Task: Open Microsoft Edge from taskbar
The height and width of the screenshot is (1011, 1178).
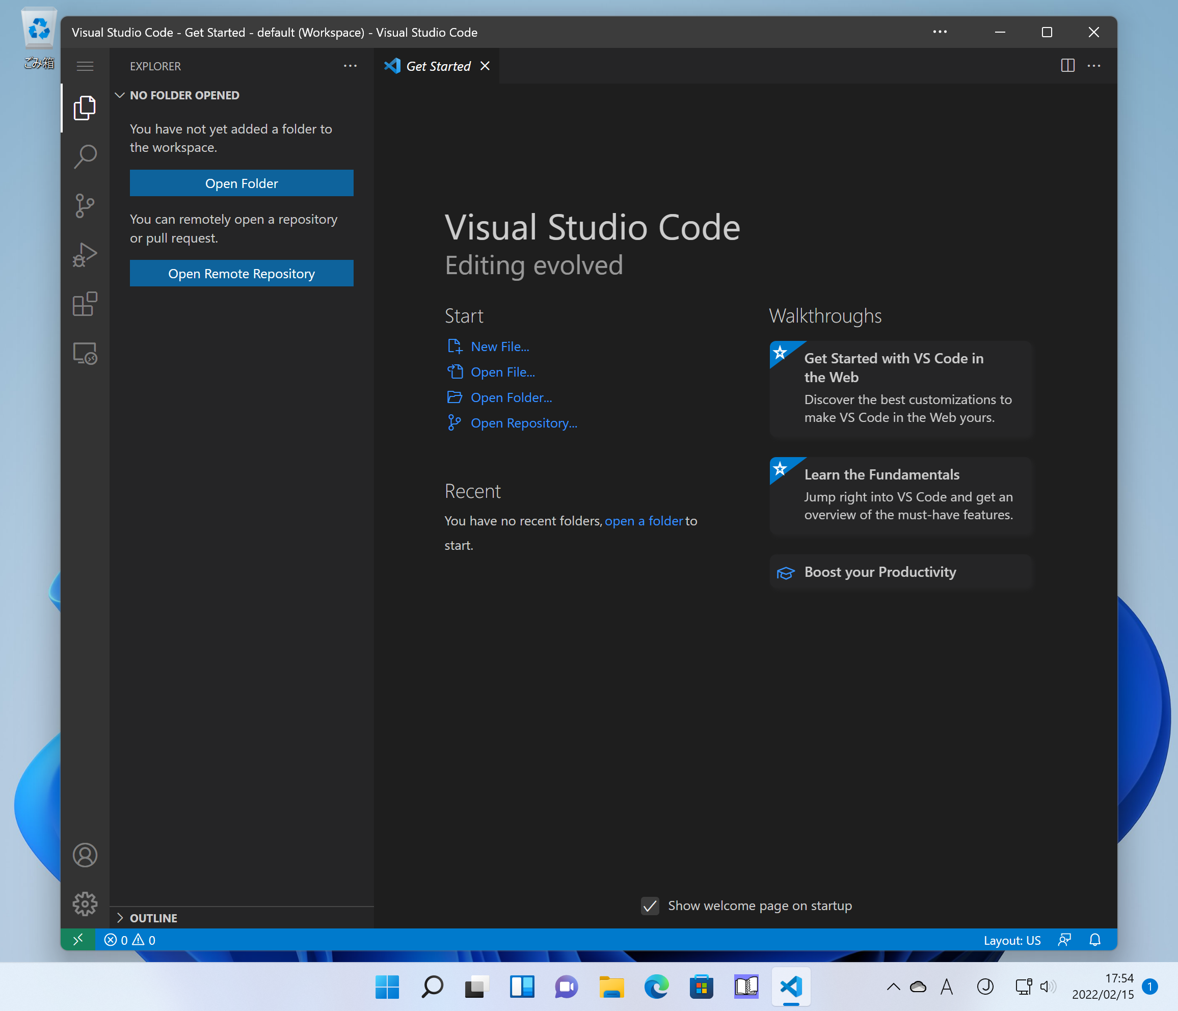Action: pyautogui.click(x=656, y=987)
